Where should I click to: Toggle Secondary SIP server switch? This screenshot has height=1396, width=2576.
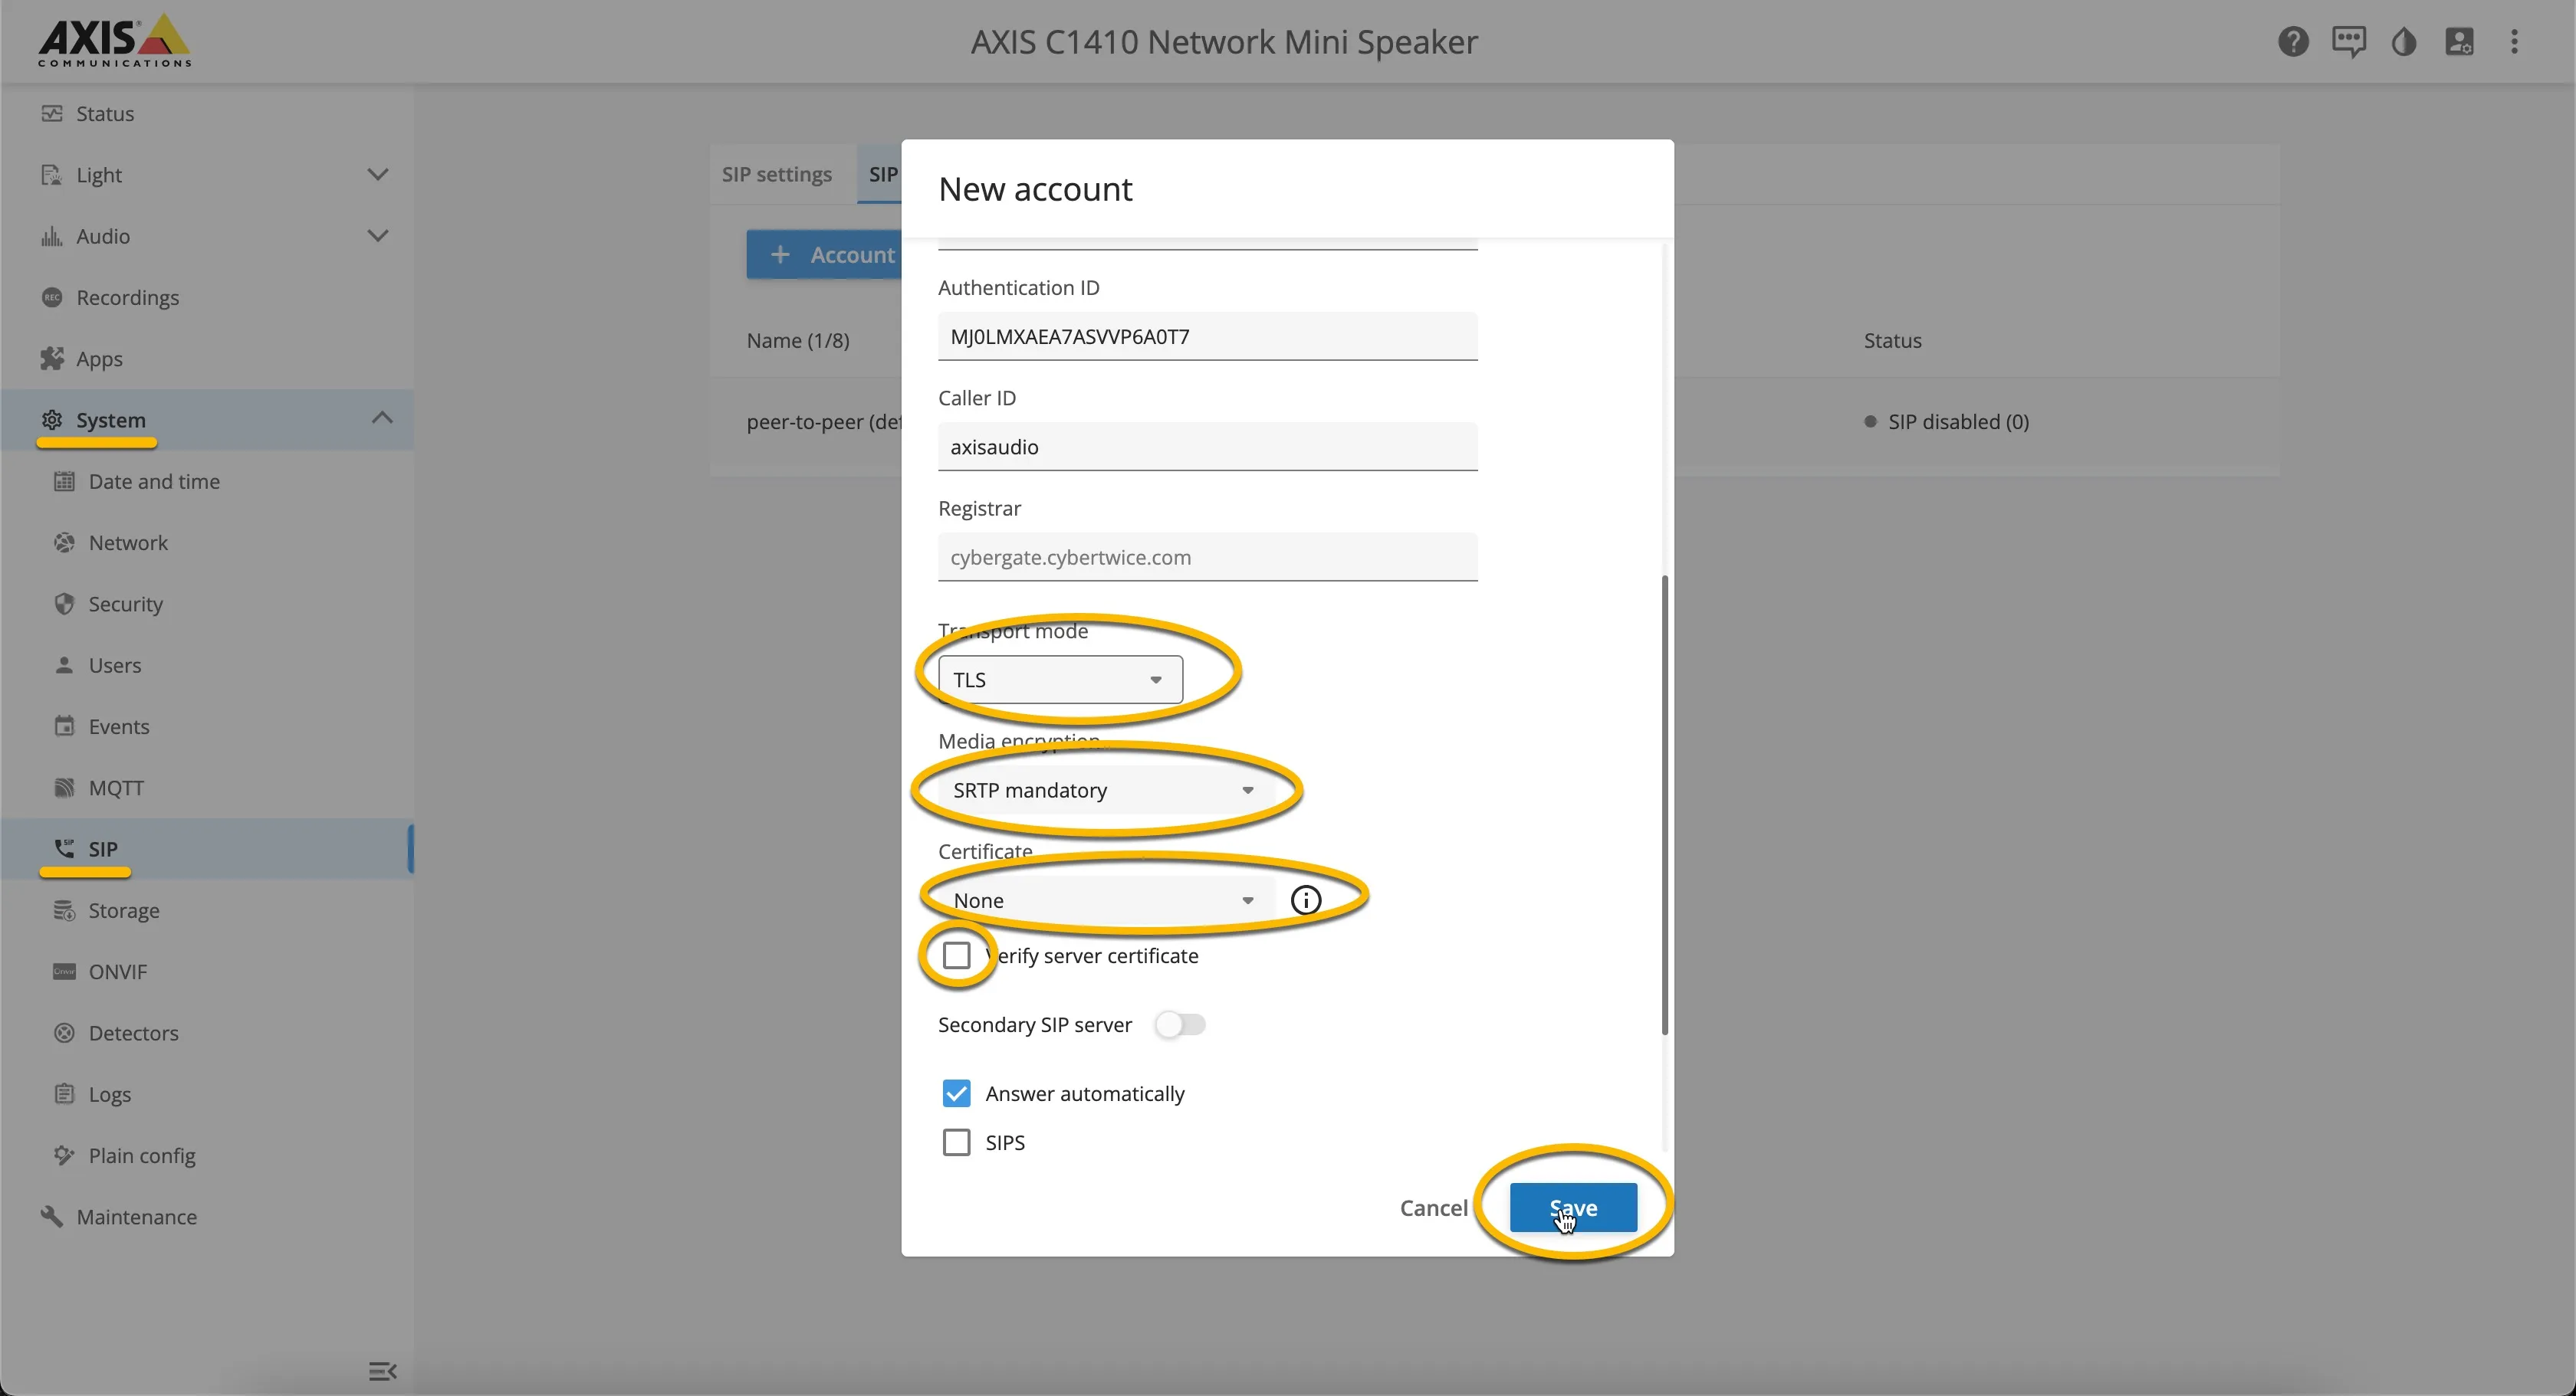coord(1180,1024)
